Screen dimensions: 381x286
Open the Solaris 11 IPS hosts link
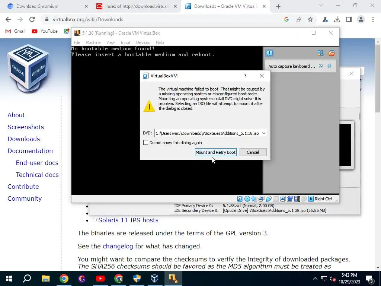[x=128, y=220]
